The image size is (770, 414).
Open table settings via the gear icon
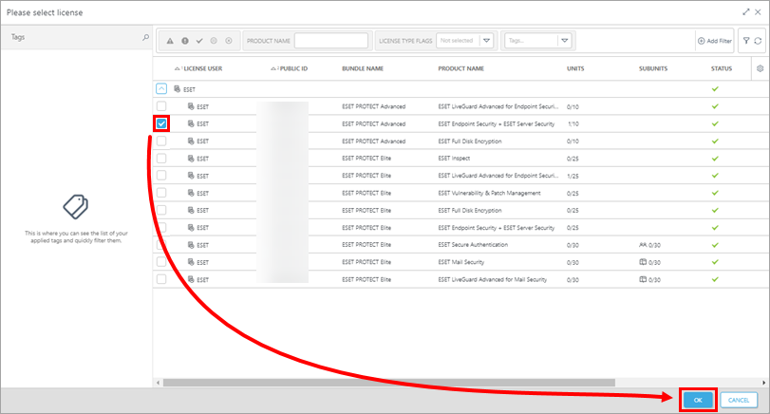click(761, 68)
